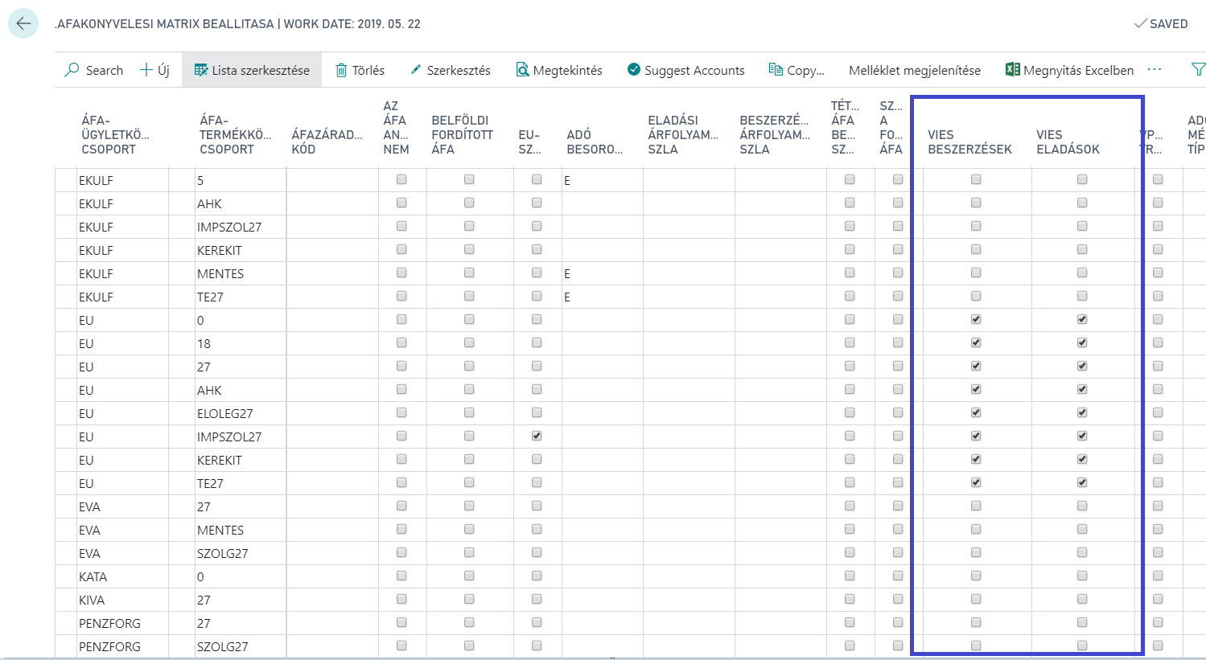Click the page title .AFAKONYVELESI MATRIX BEALLITASA
This screenshot has height=660, width=1206.
tap(164, 24)
